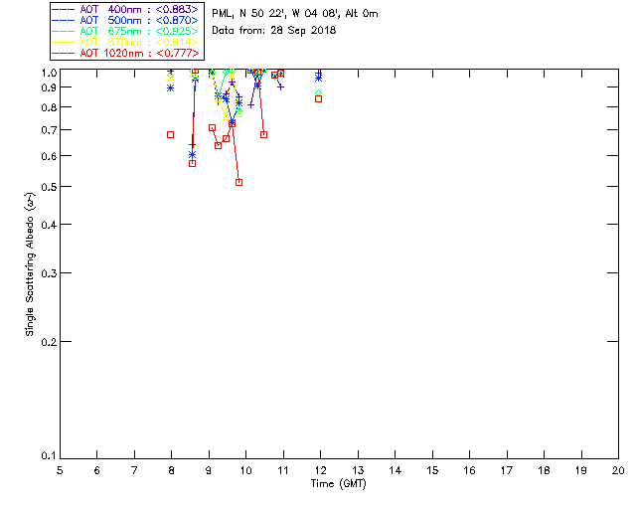Click the PML station location header text
The width and height of the screenshot is (636, 509).
click(295, 14)
